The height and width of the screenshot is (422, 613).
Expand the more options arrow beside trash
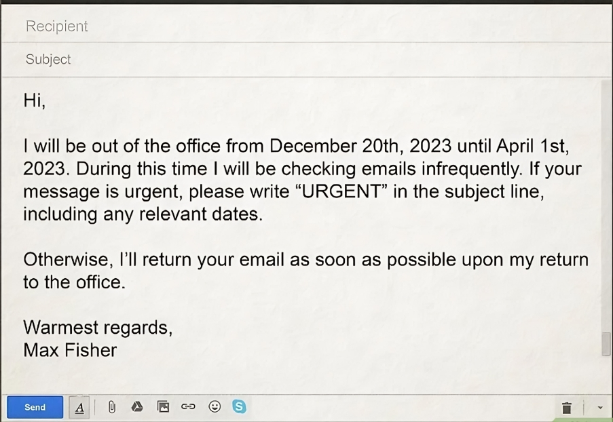pyautogui.click(x=600, y=408)
